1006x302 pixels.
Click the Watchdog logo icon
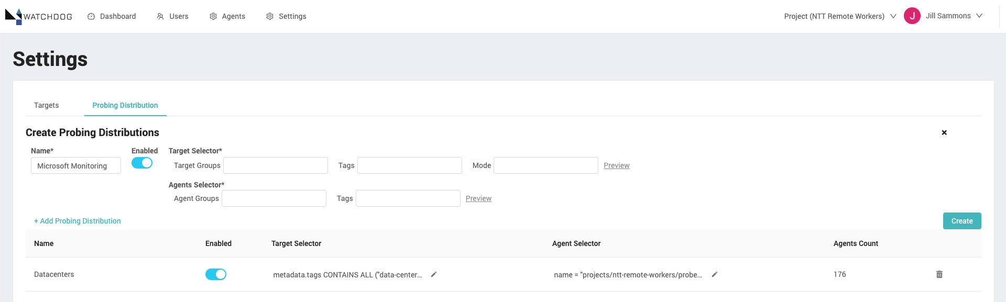tap(14, 16)
